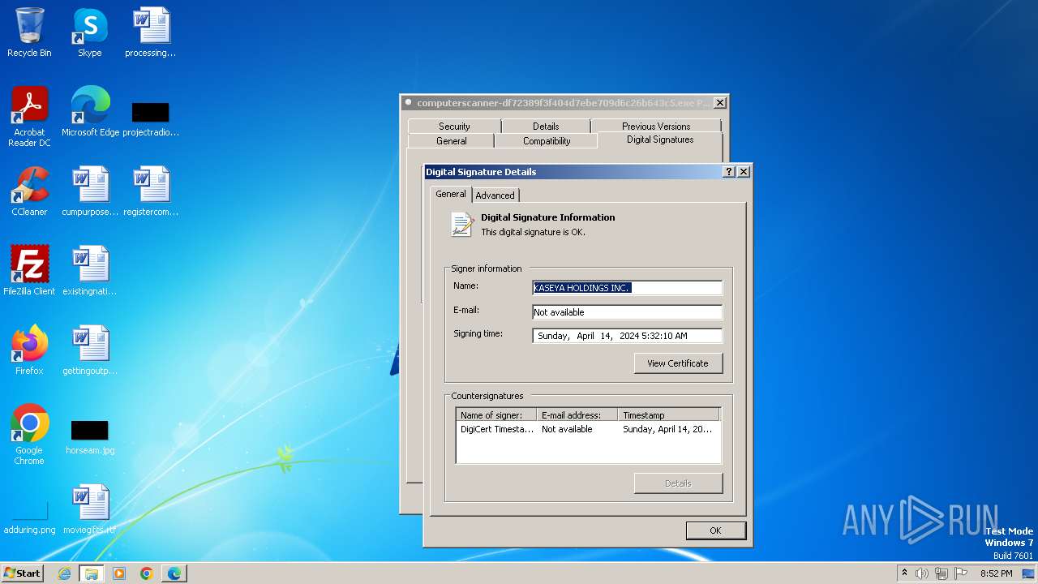Open Acrobat Reader DC shortcut
The width and height of the screenshot is (1038, 584).
tap(29, 116)
